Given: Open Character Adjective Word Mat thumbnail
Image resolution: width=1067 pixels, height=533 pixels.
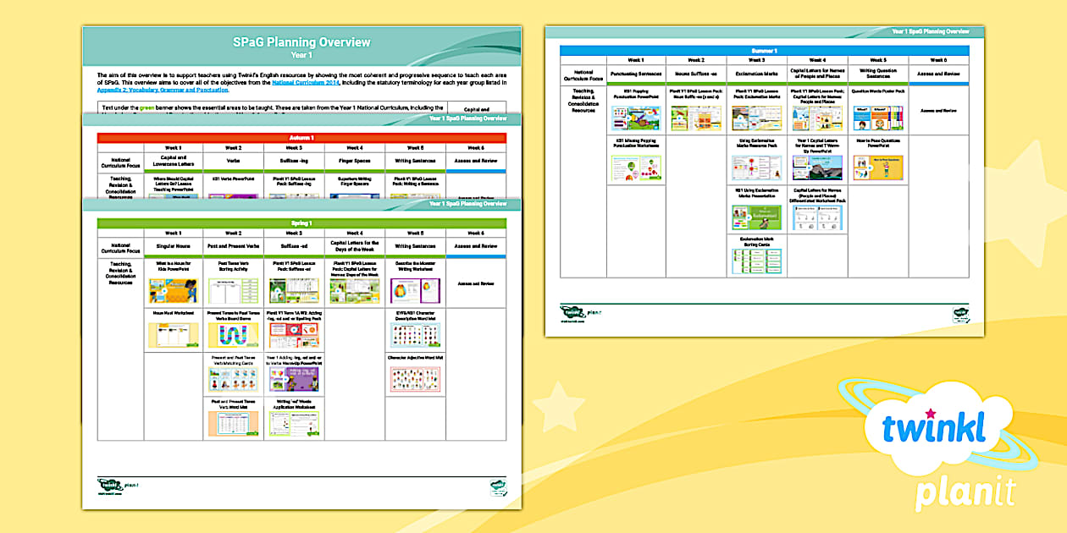Looking at the screenshot, I should click(415, 378).
